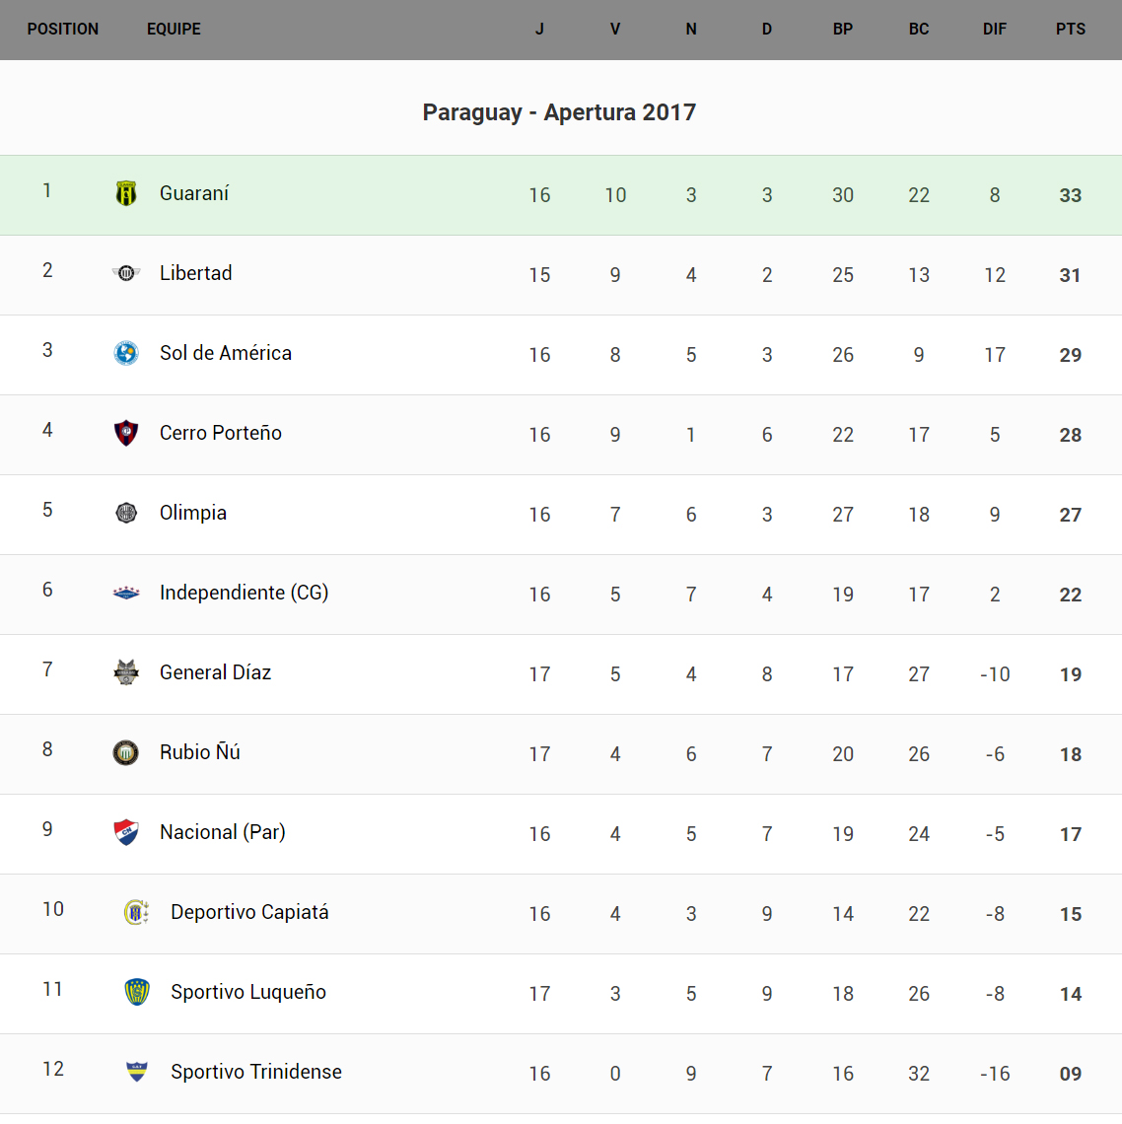Click the Sportivo Trinidense logo
This screenshot has height=1124, width=1122.
[137, 1072]
